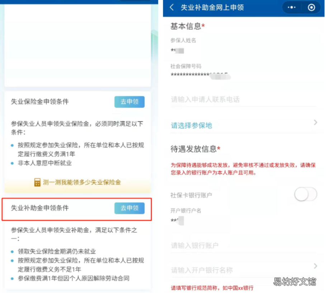Click the 社会保障号码 label

186,66
